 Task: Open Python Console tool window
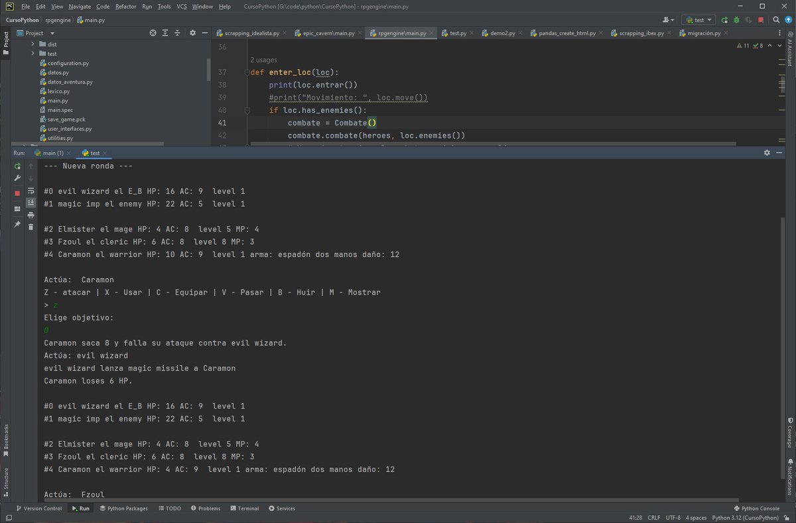pos(756,508)
